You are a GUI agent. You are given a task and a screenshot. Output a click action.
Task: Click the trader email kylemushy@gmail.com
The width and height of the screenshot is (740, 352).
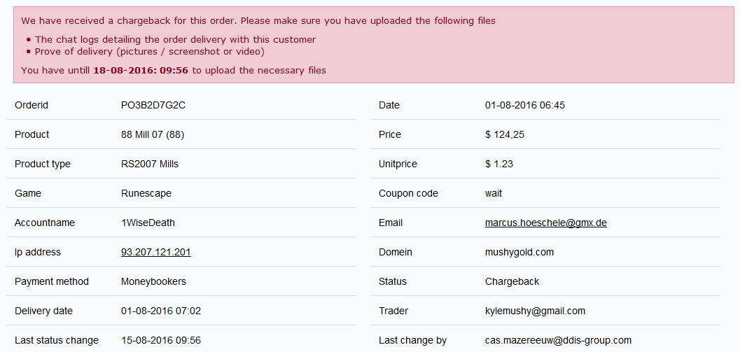coord(535,311)
